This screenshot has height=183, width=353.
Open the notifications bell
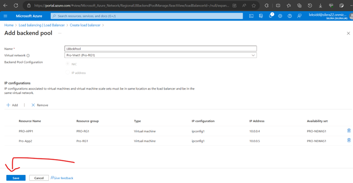271,16
